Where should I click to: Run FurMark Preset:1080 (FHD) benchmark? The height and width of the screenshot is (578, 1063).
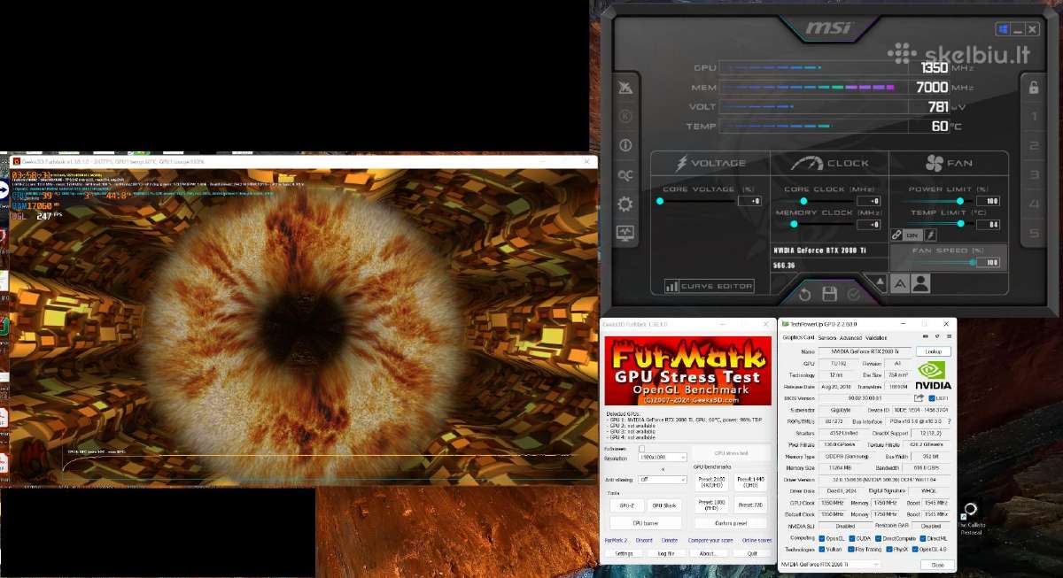tap(711, 505)
